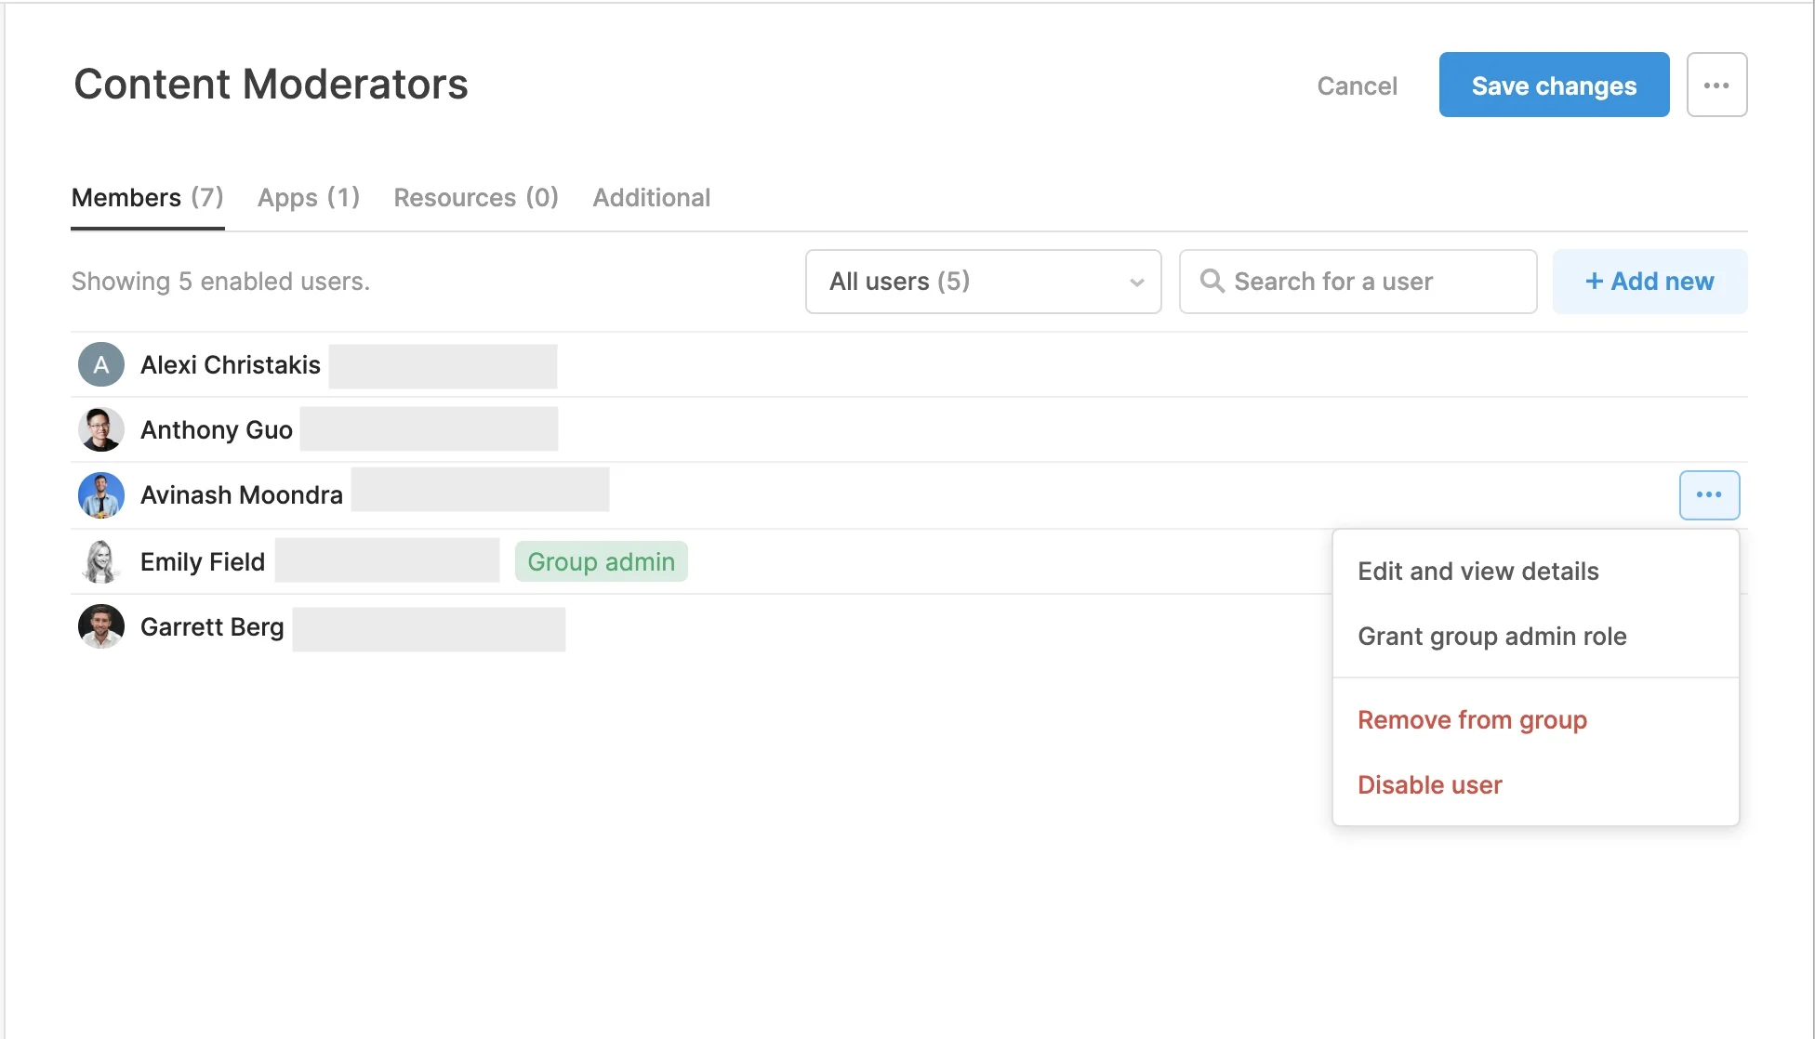Select Grant group admin role
The image size is (1815, 1039).
pos(1491,636)
